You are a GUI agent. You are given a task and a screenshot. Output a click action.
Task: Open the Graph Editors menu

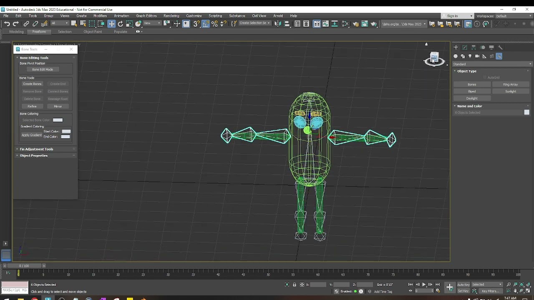coord(146,16)
